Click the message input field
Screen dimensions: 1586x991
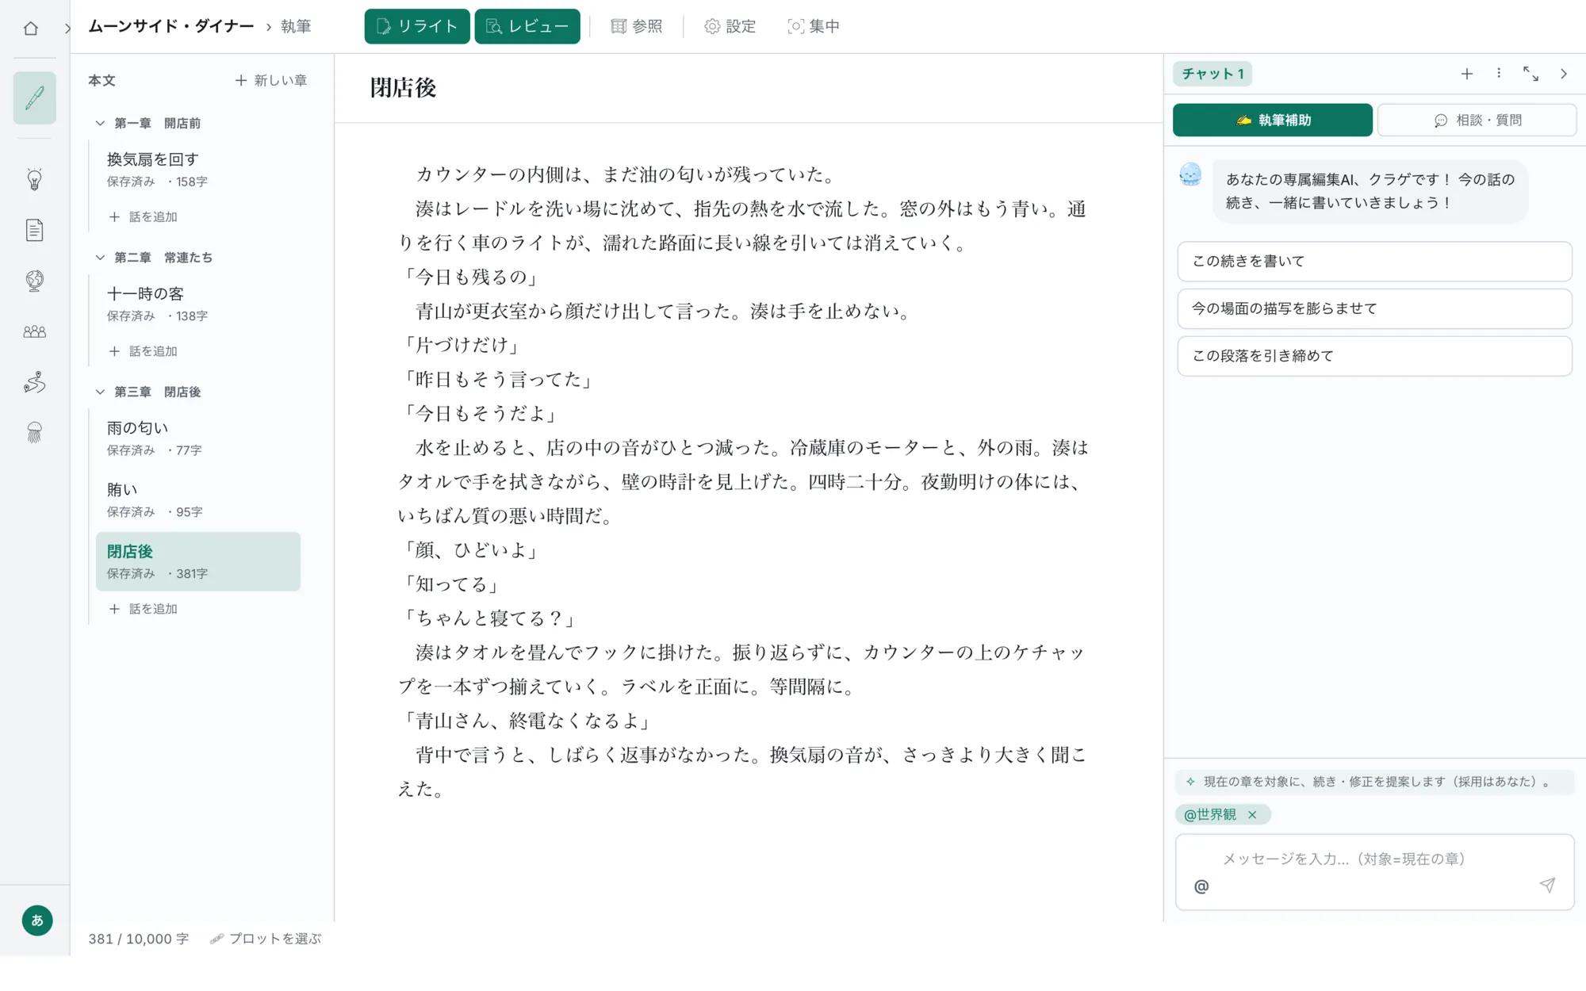1374,871
